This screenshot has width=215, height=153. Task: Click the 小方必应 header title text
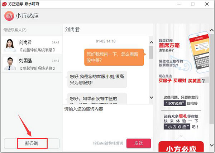[x=27, y=16]
